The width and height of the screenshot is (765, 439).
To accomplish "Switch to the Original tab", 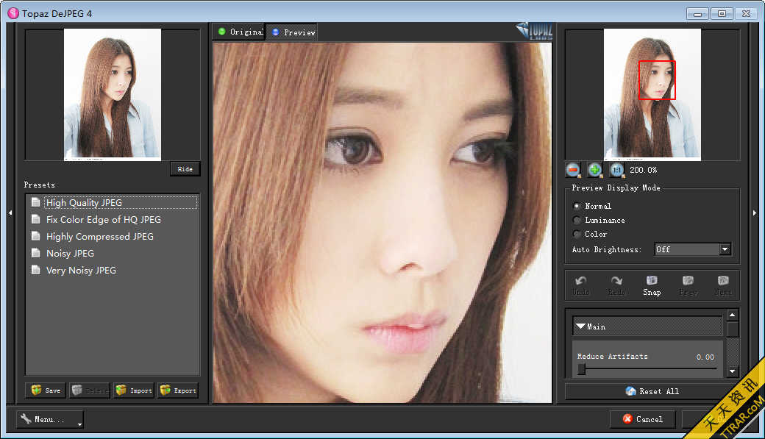I will coord(239,32).
